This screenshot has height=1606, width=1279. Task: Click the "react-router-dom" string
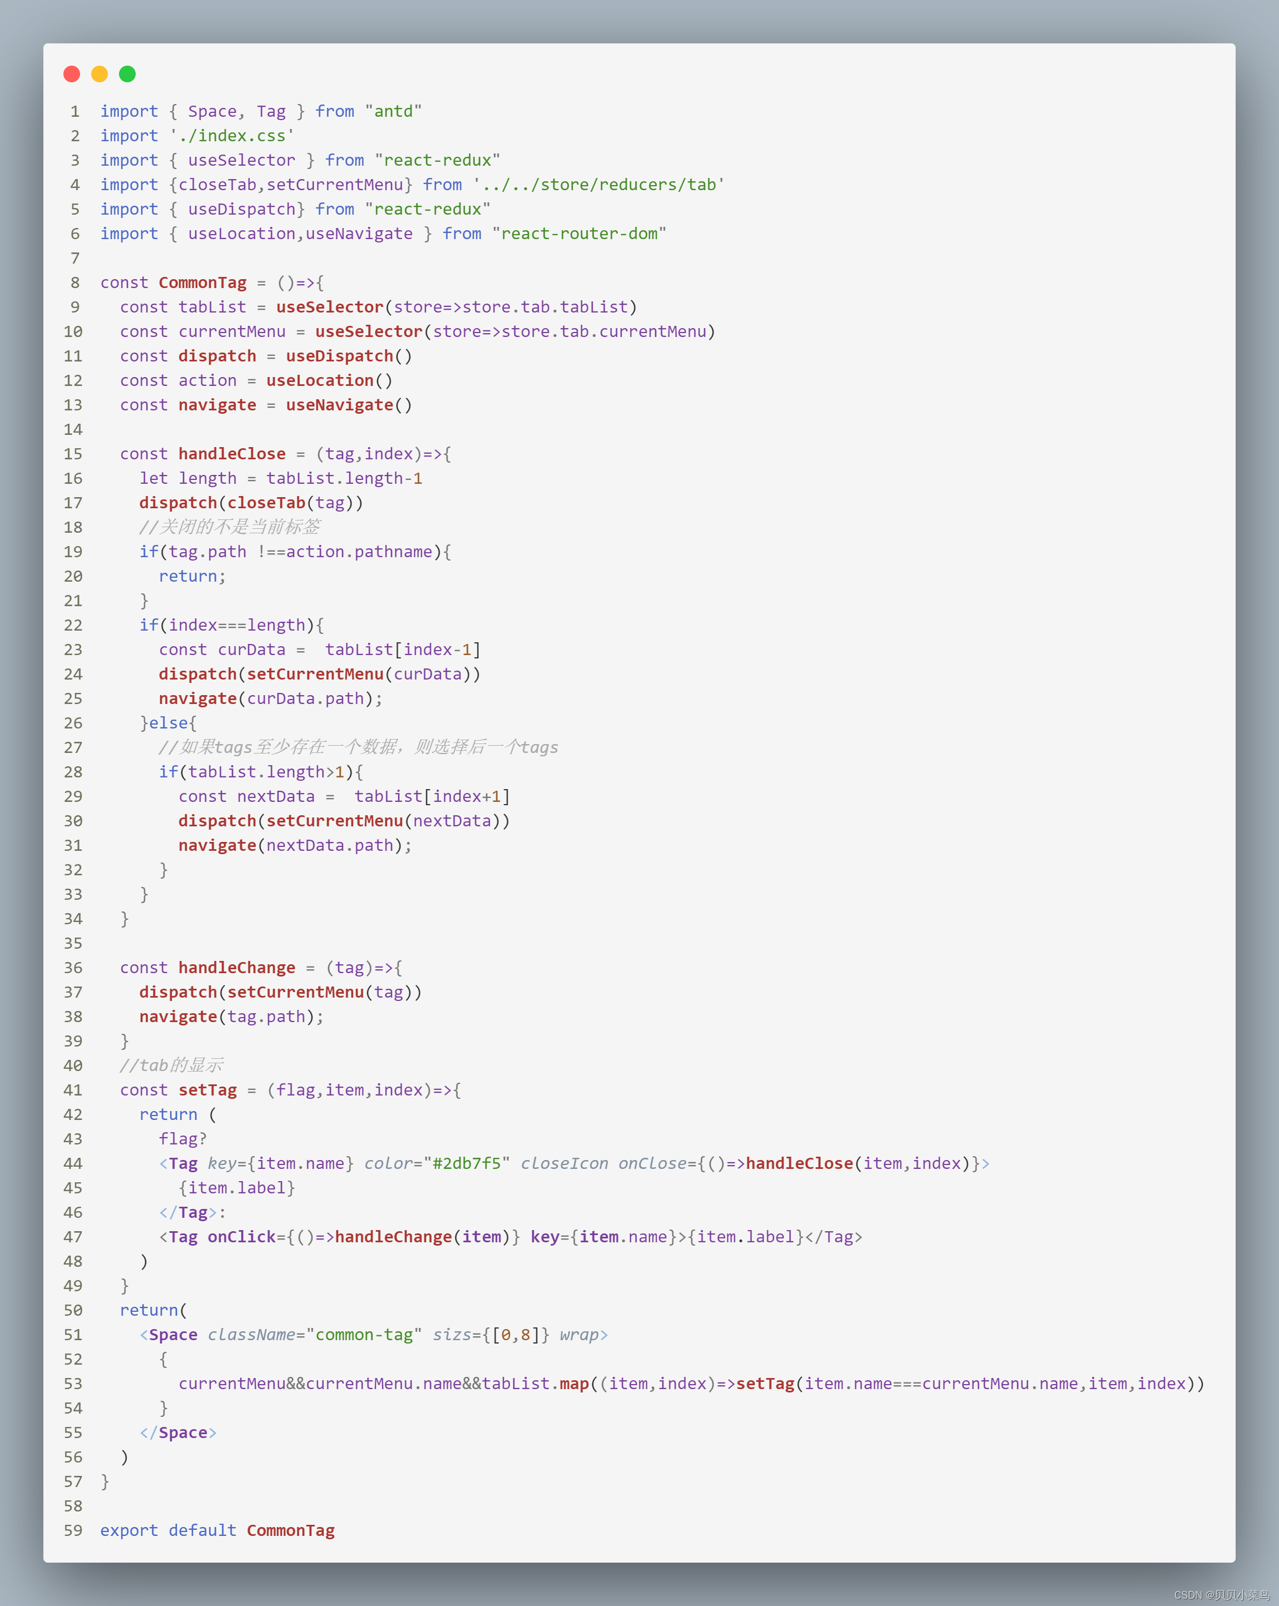tap(579, 234)
